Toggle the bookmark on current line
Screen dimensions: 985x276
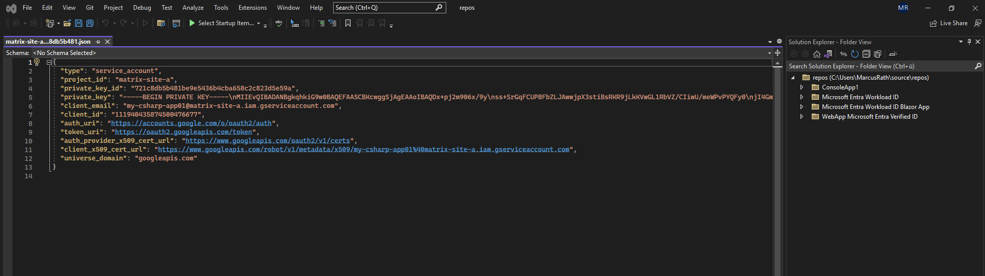(348, 23)
